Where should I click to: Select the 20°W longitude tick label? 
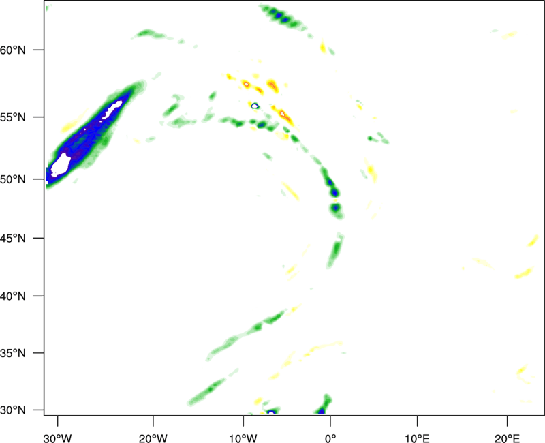(x=153, y=438)
